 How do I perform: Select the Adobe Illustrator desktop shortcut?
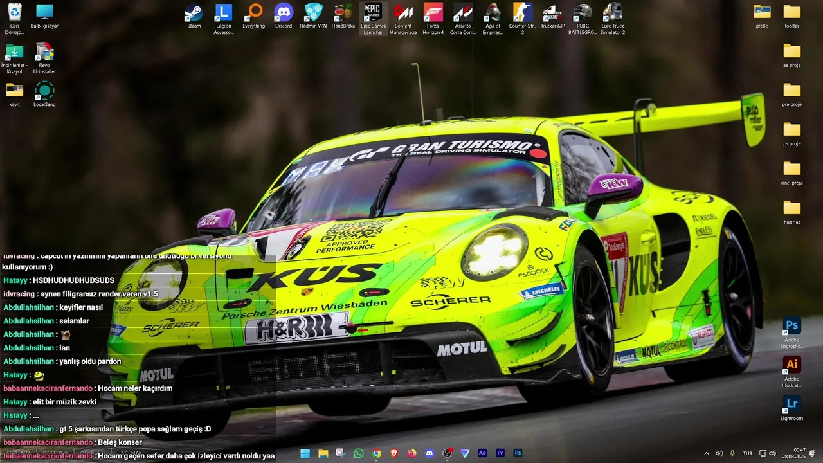click(x=792, y=372)
